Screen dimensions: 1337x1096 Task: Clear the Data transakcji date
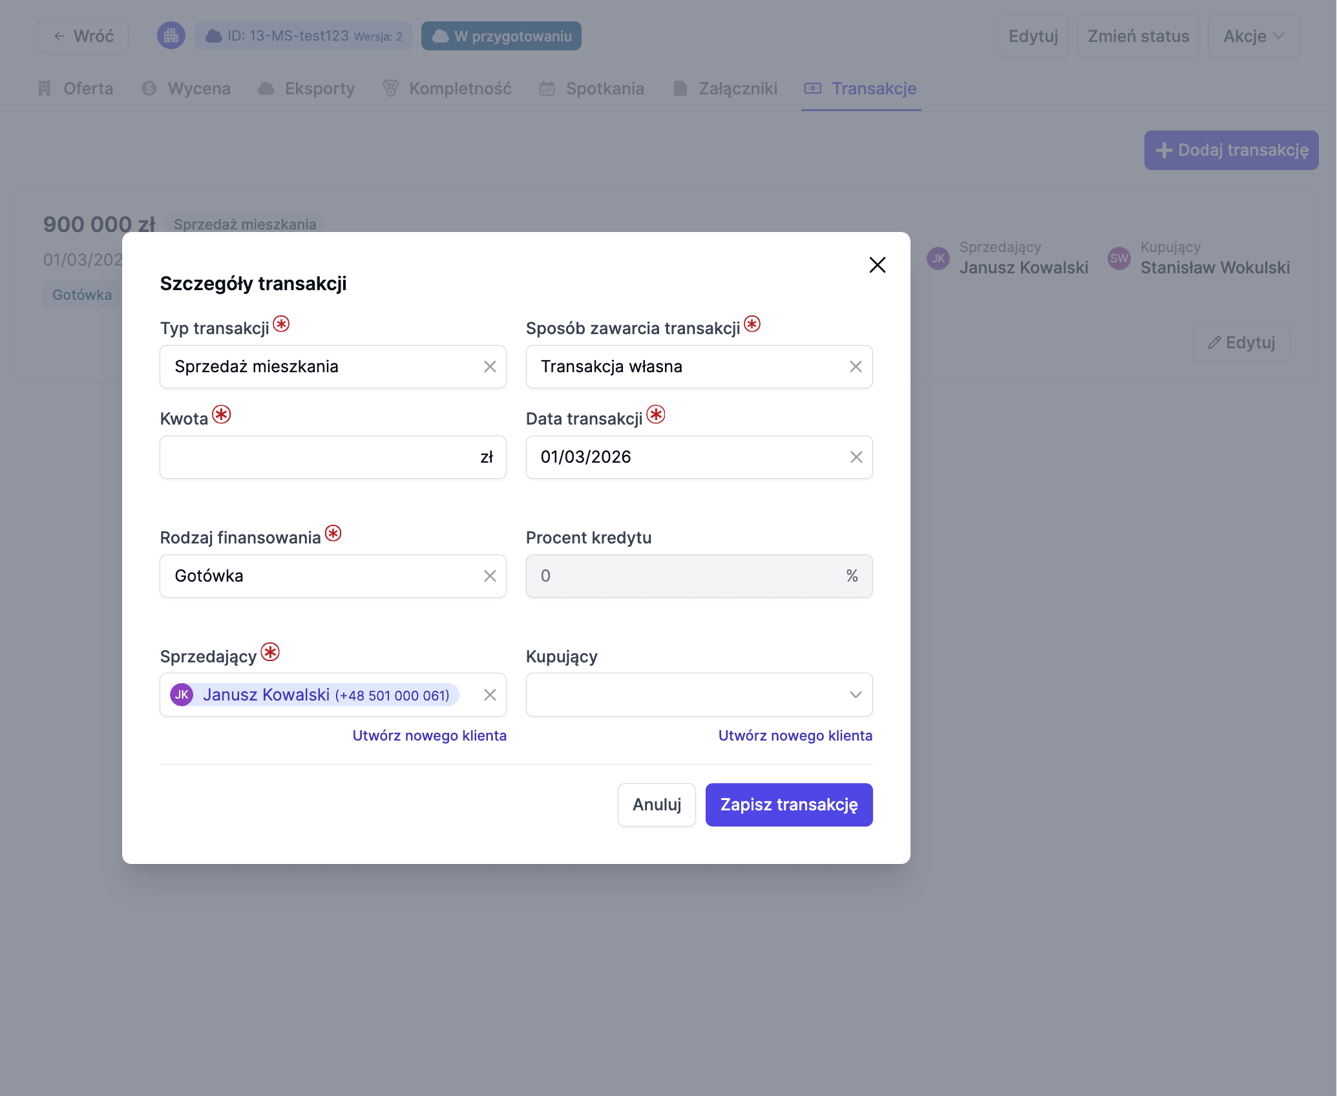point(856,458)
